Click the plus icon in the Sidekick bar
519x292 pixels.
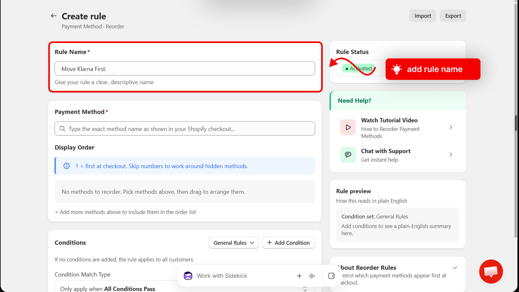(299, 276)
